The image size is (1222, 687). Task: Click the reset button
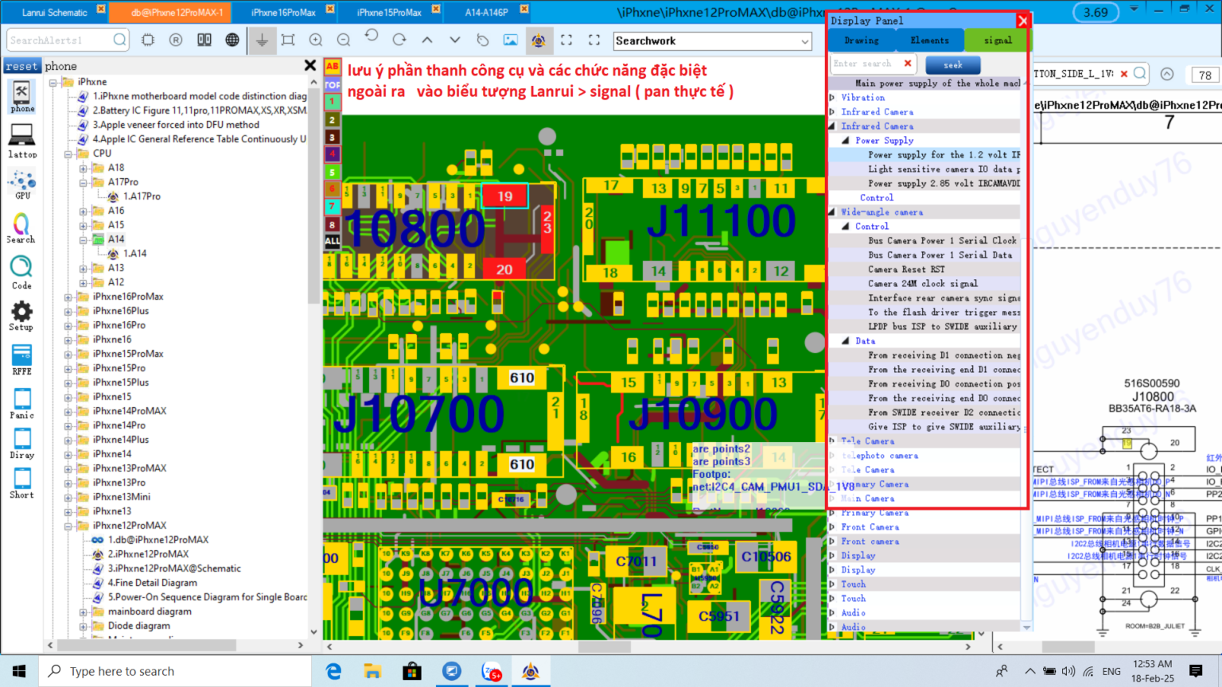pos(21,66)
